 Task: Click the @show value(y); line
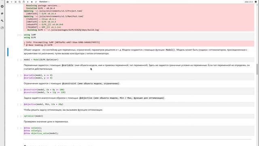33,131
